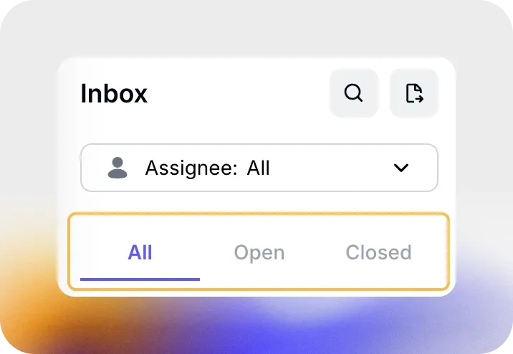The height and width of the screenshot is (354, 513).
Task: Switch to the Open tab
Action: coord(259,252)
